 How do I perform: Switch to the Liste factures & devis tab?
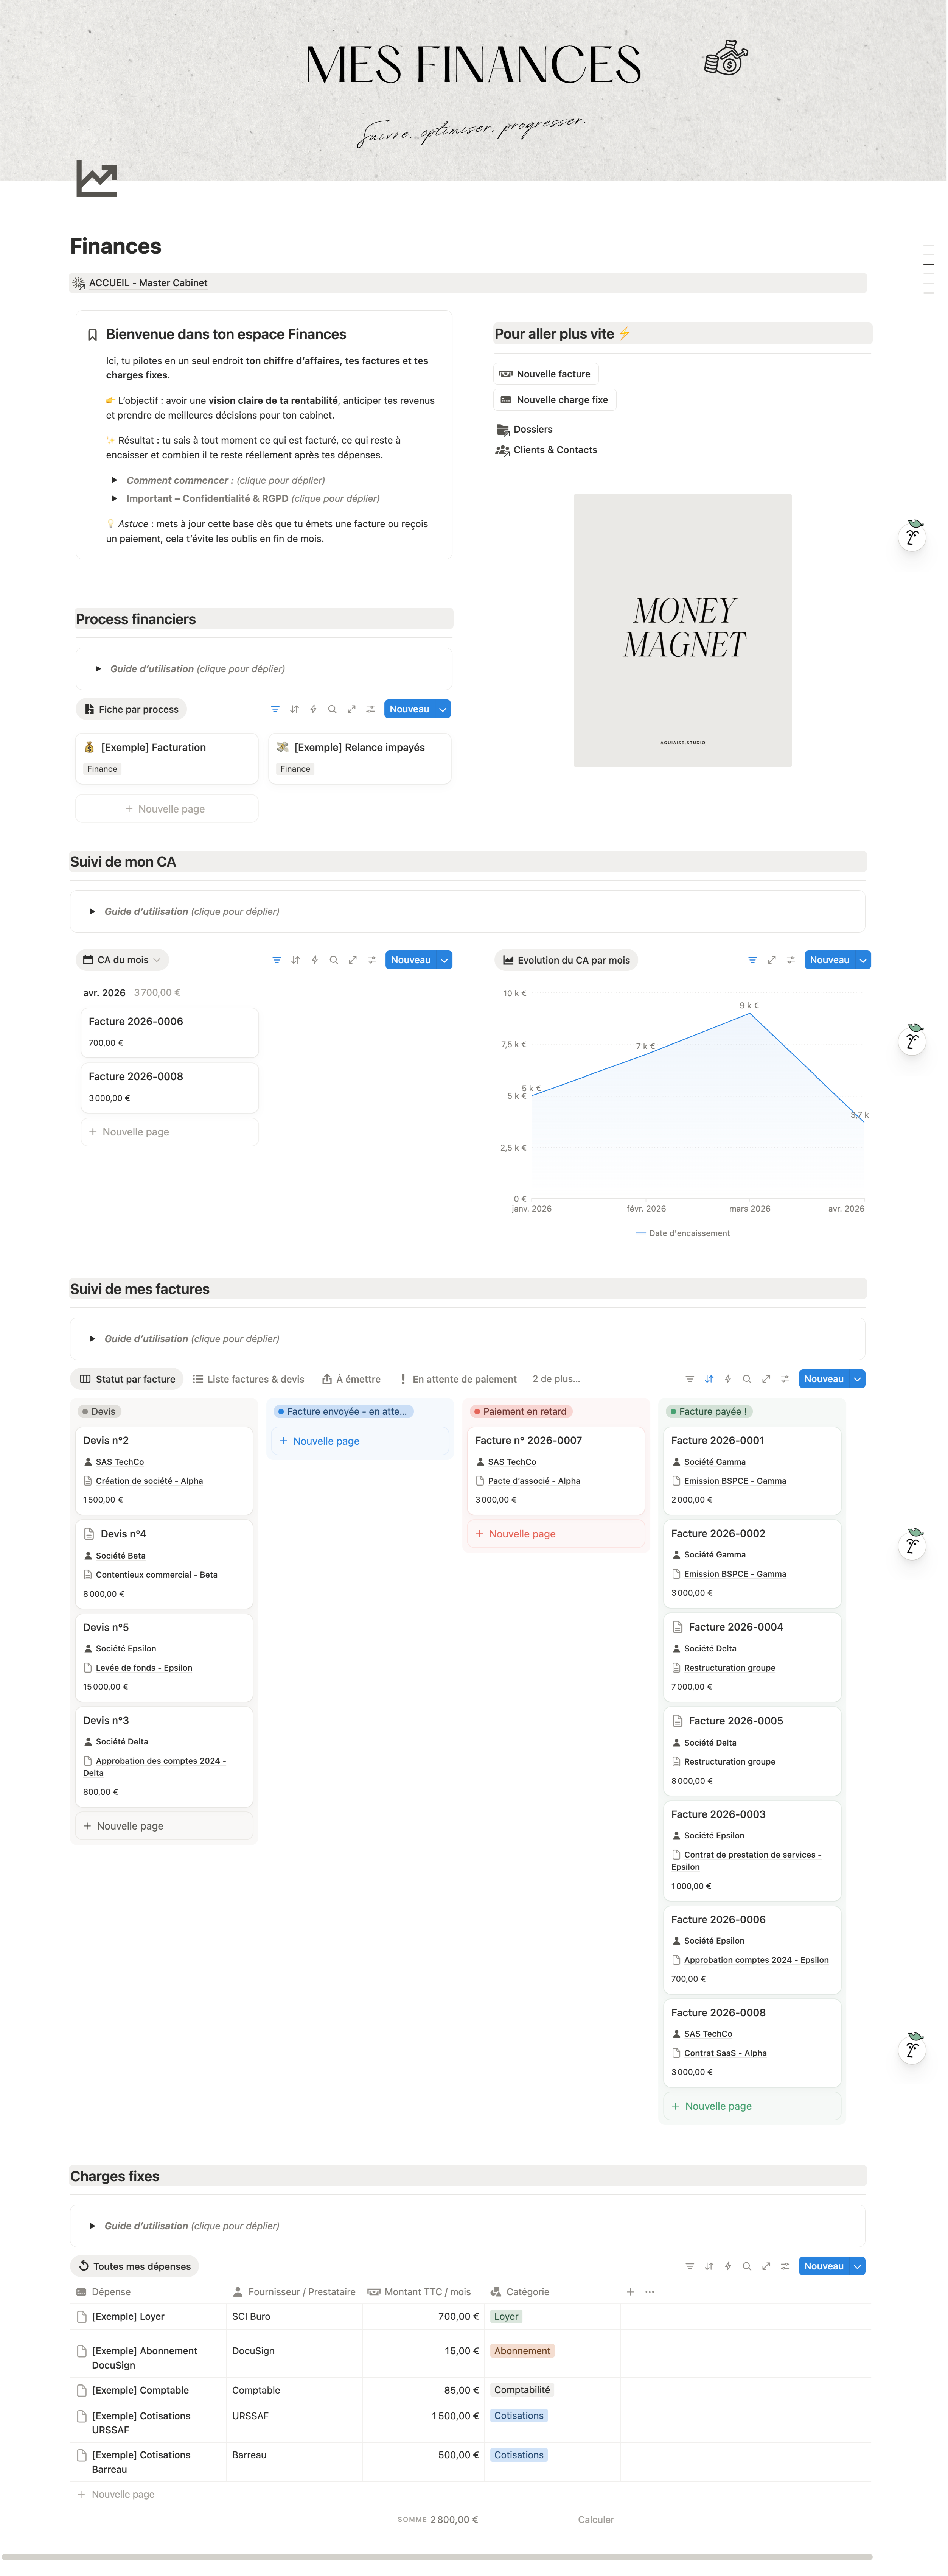click(248, 1379)
